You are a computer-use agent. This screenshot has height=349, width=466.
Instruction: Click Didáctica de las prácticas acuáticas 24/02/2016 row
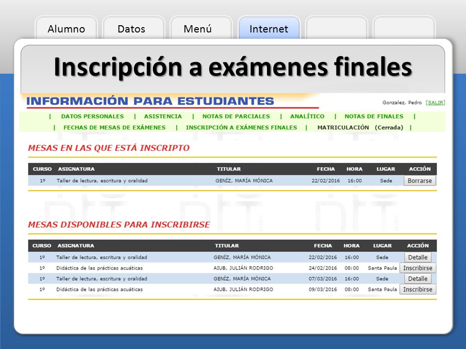pyautogui.click(x=100, y=268)
